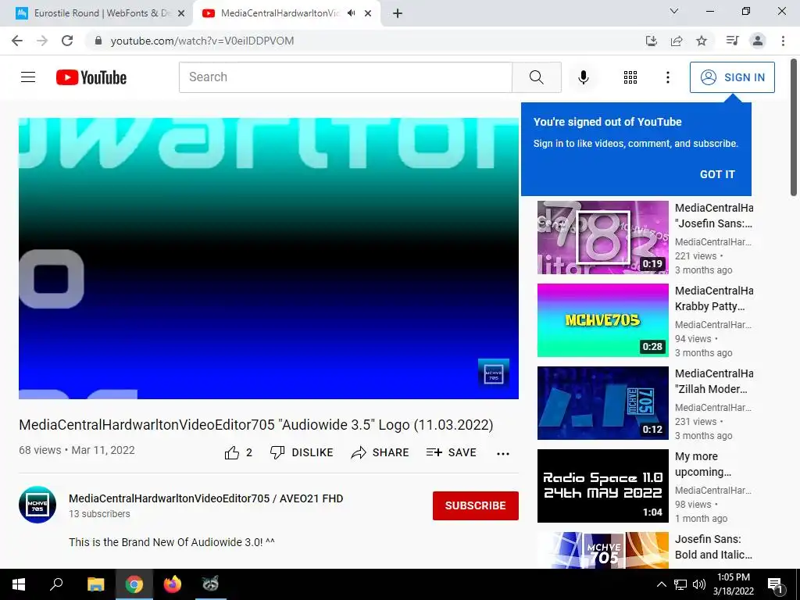Click the SIGN IN button
This screenshot has width=800, height=600.
(x=732, y=77)
